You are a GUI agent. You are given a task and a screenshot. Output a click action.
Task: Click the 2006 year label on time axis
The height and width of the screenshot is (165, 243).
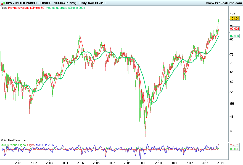coord(96,163)
